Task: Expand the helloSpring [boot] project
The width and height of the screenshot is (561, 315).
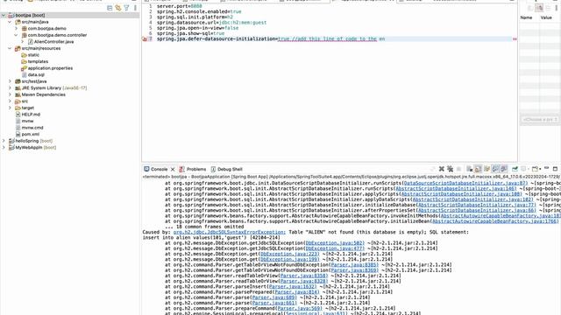Action: [x=4, y=141]
